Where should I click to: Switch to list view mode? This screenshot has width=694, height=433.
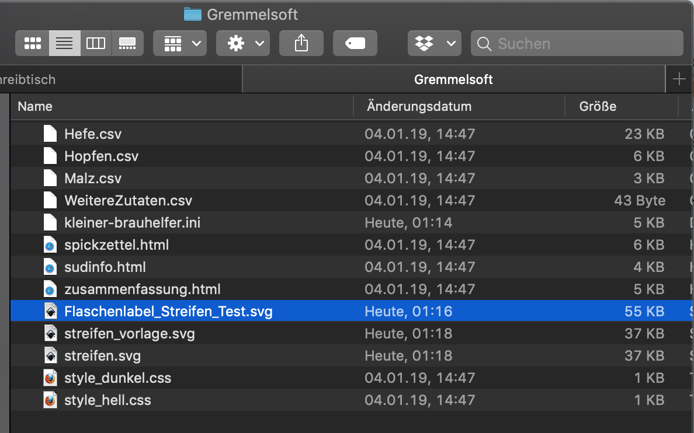pyautogui.click(x=64, y=44)
